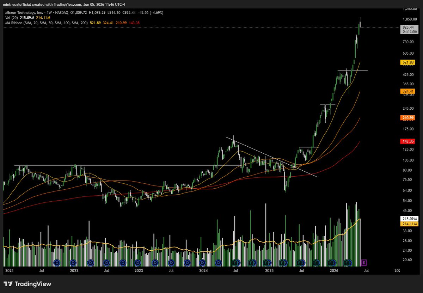423x293 pixels.
Task: Click the yellow 521.89 price axis label
Action: point(408,62)
